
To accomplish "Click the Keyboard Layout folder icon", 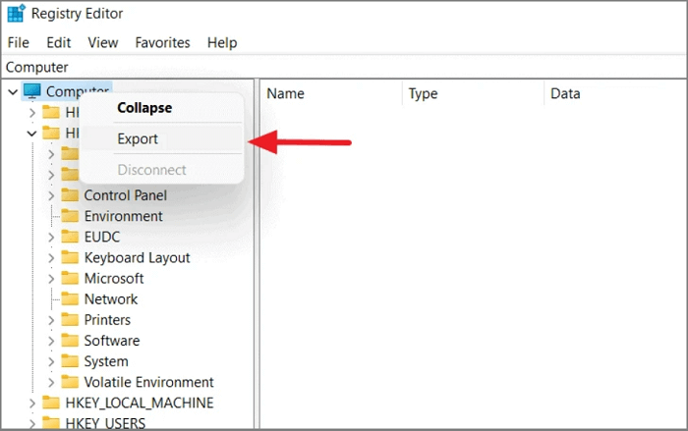I will [x=70, y=257].
